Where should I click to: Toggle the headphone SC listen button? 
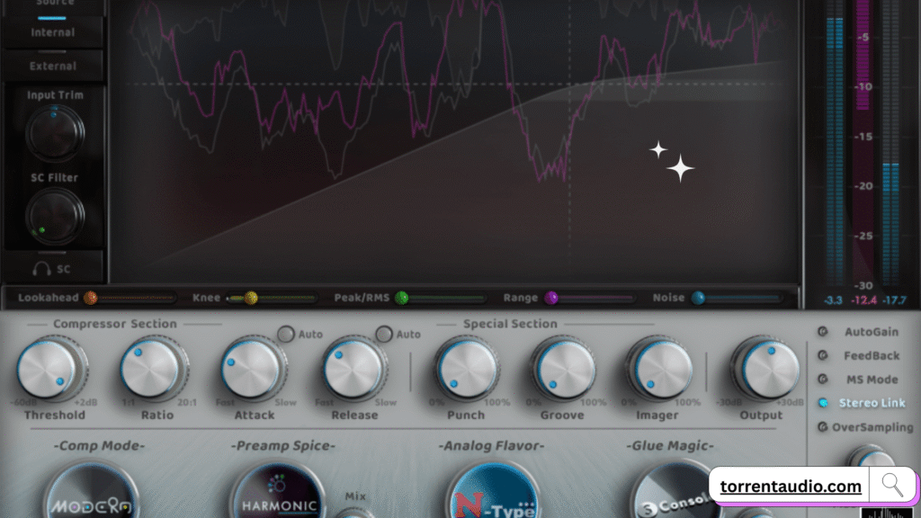pos(54,268)
